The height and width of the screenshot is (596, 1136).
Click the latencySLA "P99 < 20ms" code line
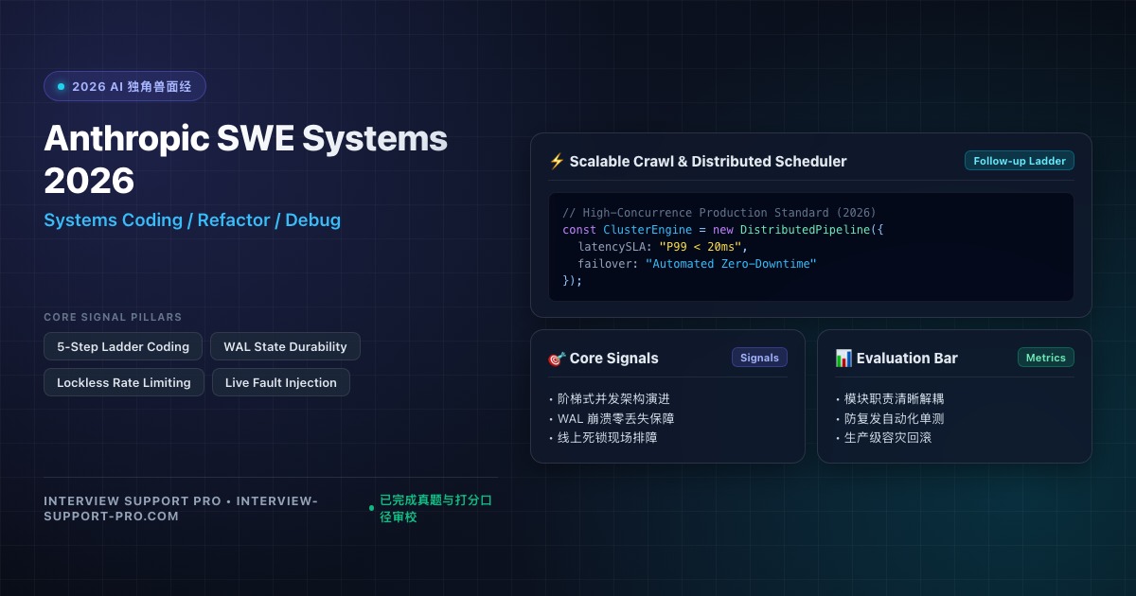[663, 246]
